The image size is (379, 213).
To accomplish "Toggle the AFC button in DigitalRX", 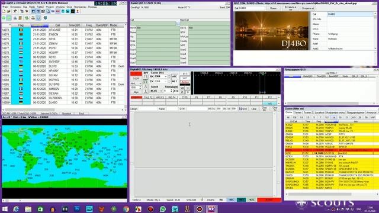I will tap(175, 76).
